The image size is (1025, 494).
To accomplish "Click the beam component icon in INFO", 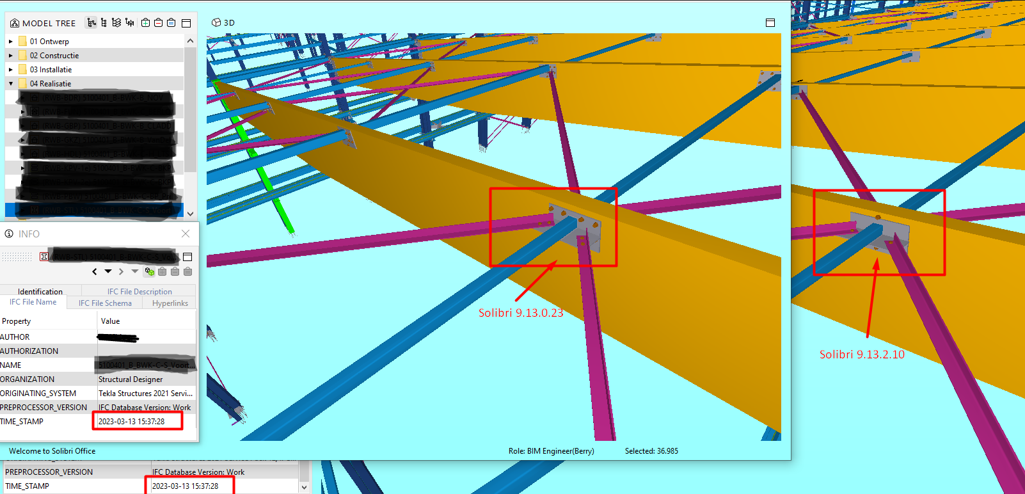I will (44, 257).
